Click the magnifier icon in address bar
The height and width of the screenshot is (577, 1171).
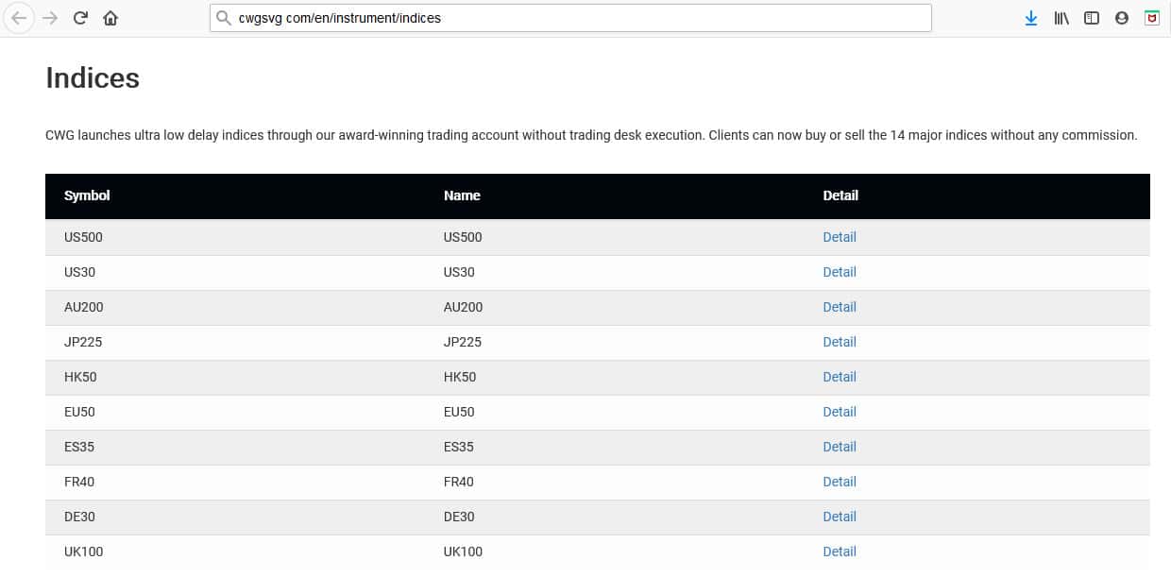pos(224,18)
